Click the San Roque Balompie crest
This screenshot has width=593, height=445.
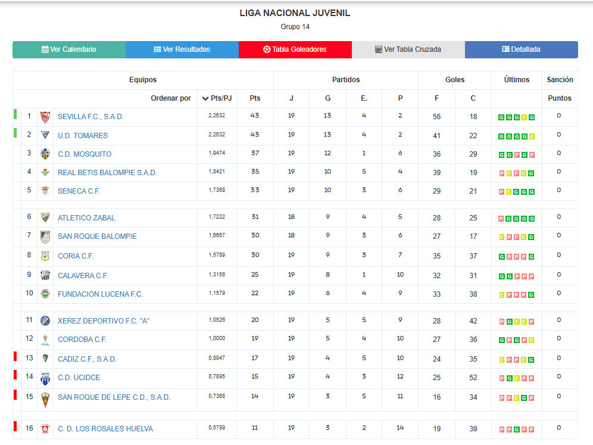[x=45, y=237]
